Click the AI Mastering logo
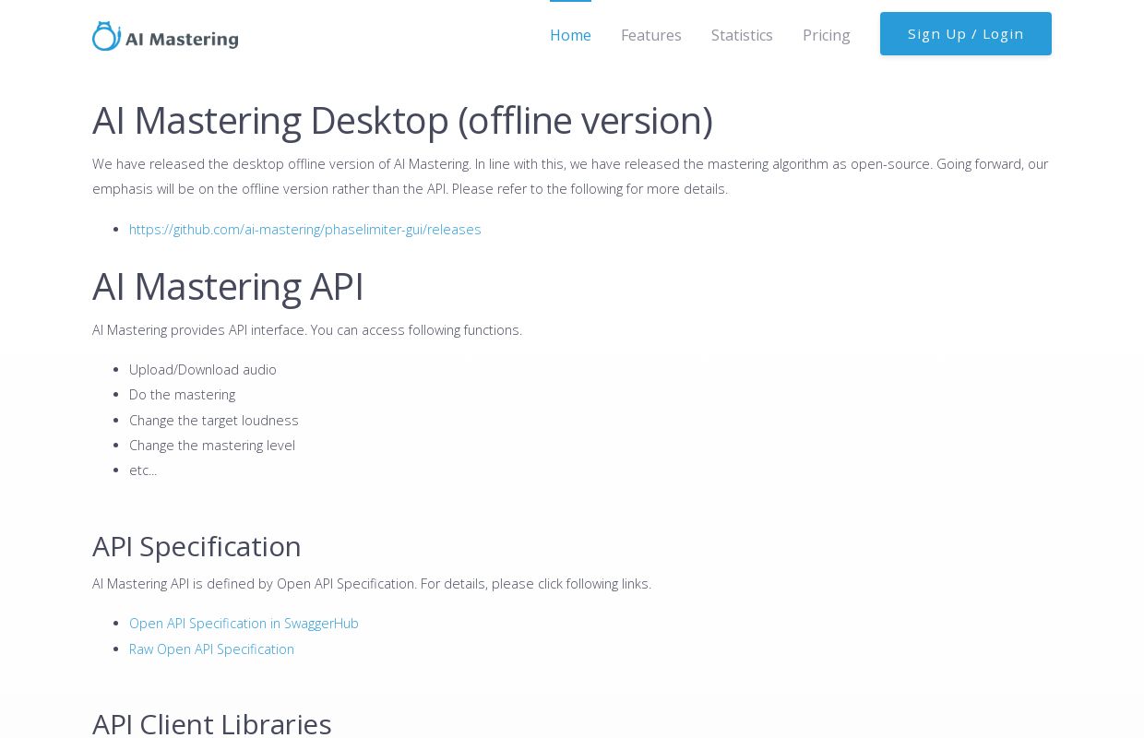 coord(165,36)
